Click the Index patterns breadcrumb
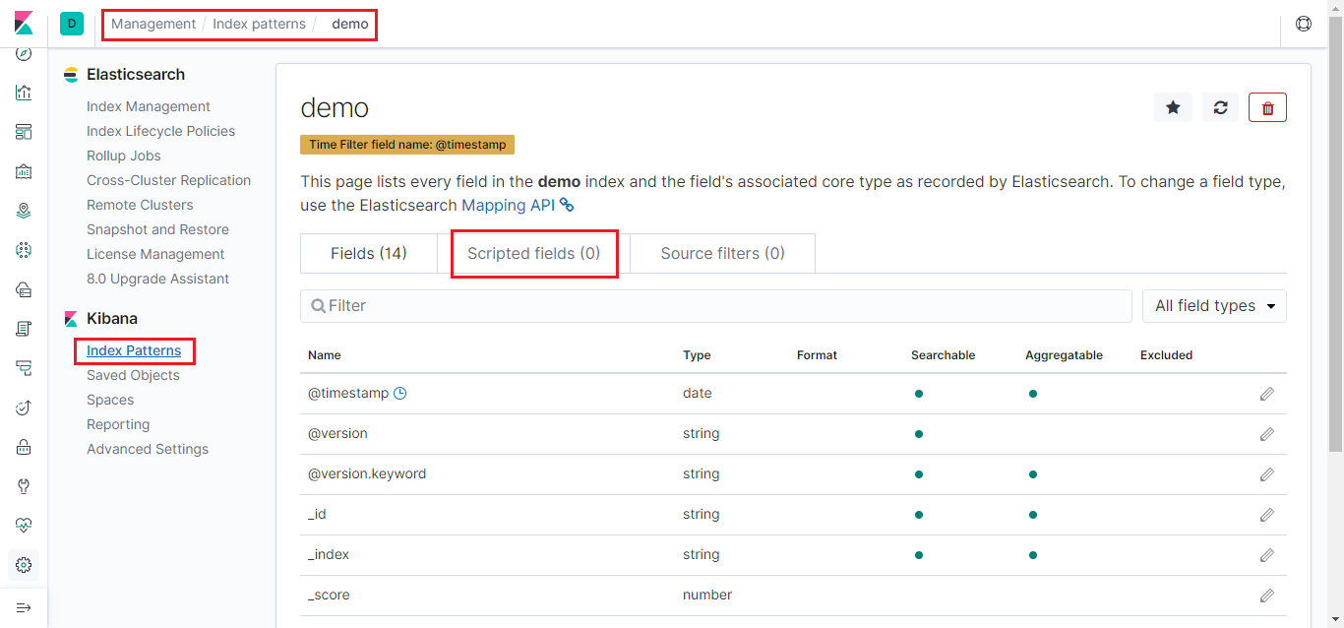Screen dimensions: 1344x628 tap(259, 24)
